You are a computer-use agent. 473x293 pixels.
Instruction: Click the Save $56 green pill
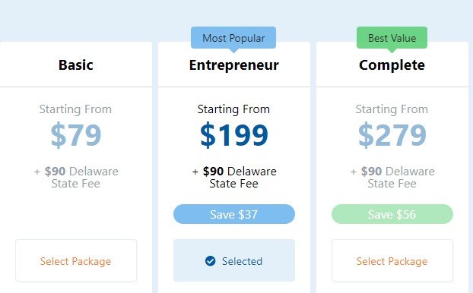pyautogui.click(x=392, y=214)
